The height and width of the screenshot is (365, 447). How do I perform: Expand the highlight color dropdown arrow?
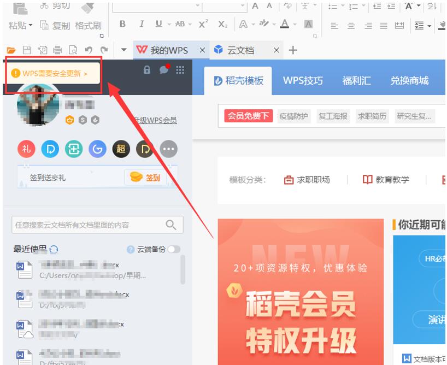coord(274,25)
